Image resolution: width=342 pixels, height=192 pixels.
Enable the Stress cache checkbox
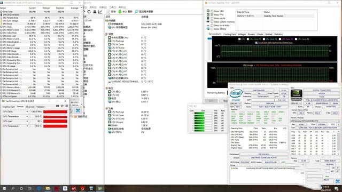(x=212, y=18)
